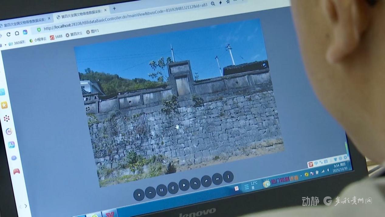This screenshot has height=217, width=385.
Task: Flip the image horizontally
Action: click(217, 179)
